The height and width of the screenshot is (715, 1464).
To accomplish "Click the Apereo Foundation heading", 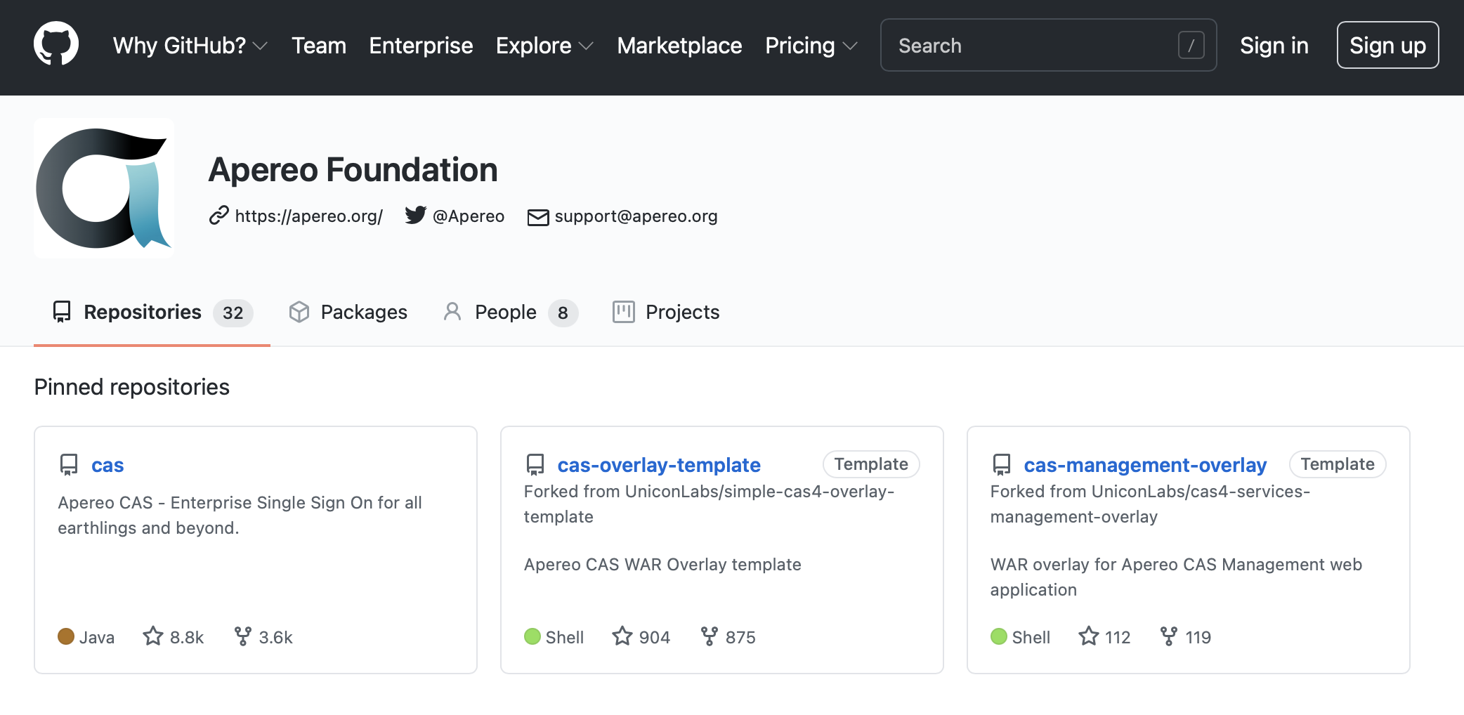I will [x=353, y=170].
